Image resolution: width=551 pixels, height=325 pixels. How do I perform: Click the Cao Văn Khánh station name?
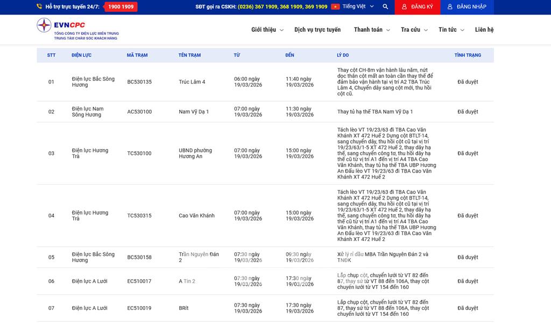click(196, 216)
